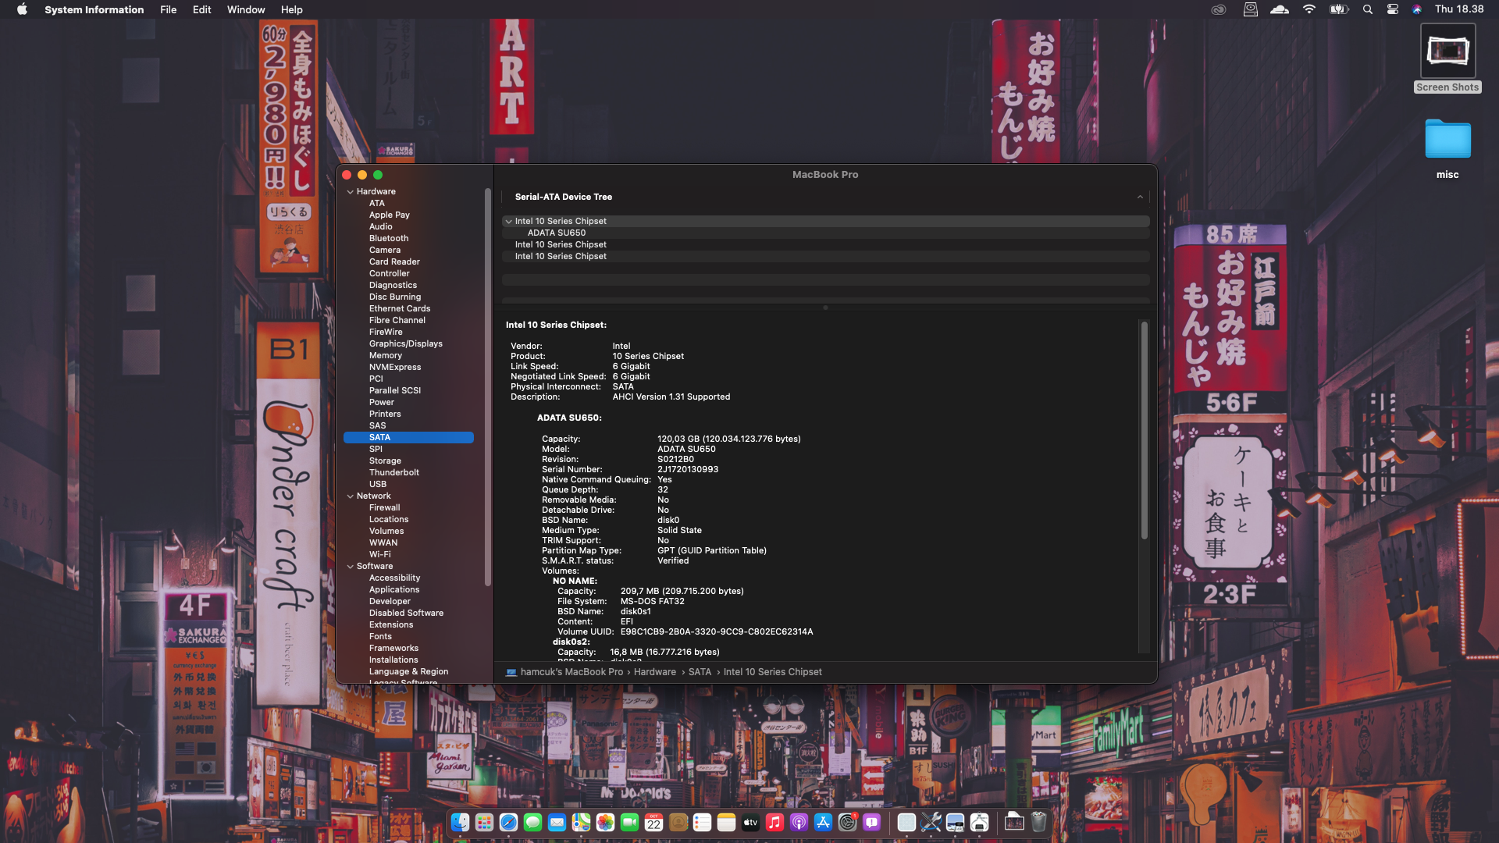The width and height of the screenshot is (1499, 843).
Task: Click the misc folder icon on the desktop
Action: pyautogui.click(x=1447, y=140)
